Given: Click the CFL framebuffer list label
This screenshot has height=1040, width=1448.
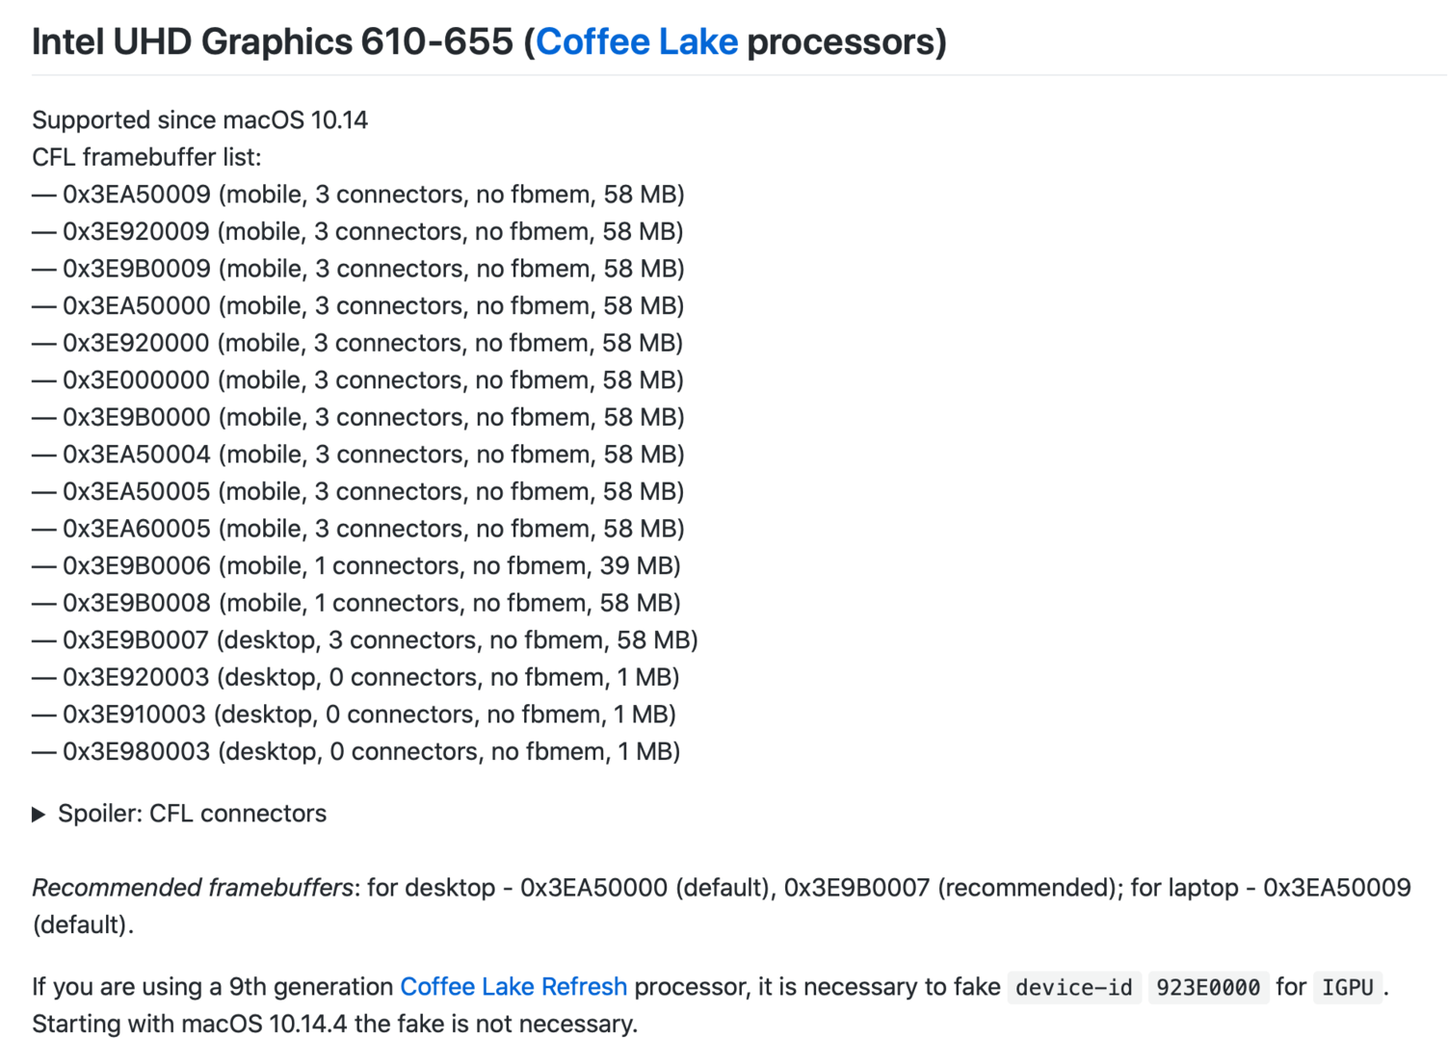Looking at the screenshot, I should [x=146, y=158].
